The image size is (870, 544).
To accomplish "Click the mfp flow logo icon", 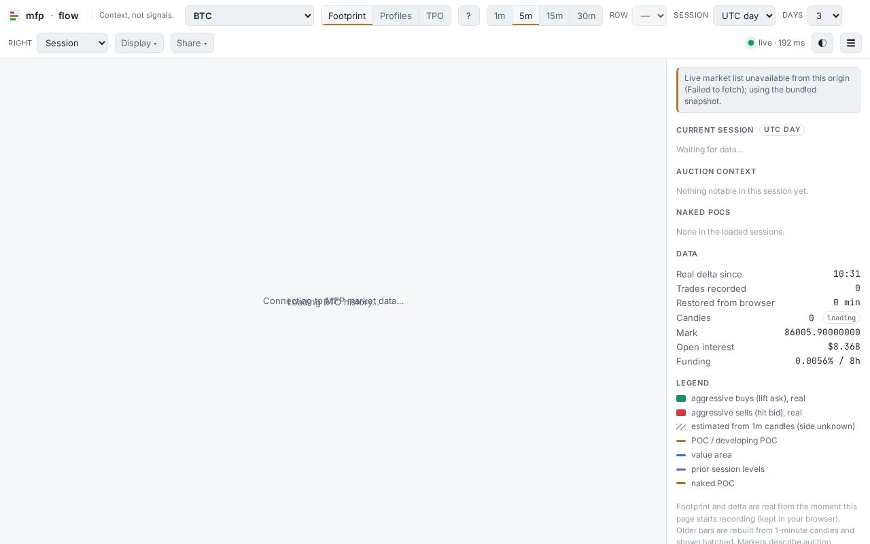I will (x=14, y=16).
